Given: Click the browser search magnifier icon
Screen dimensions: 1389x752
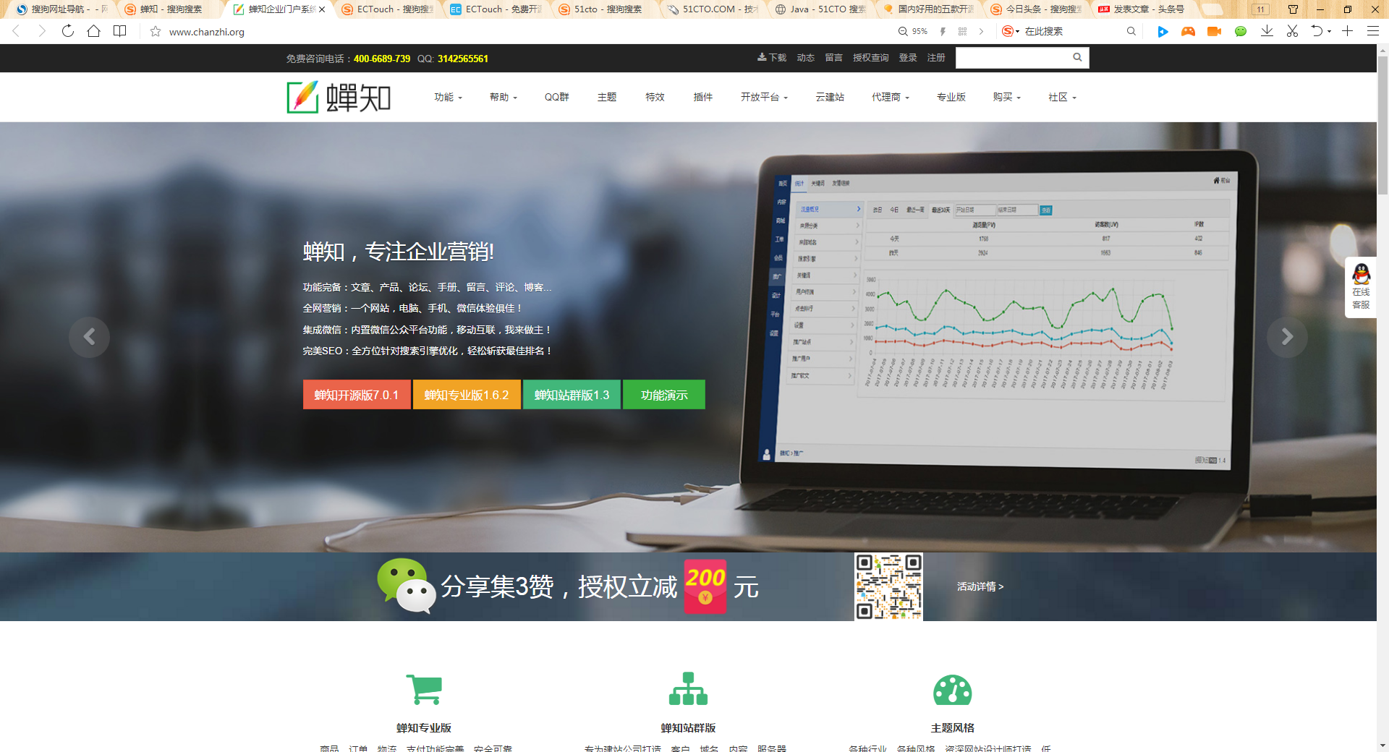Looking at the screenshot, I should pyautogui.click(x=1131, y=31).
